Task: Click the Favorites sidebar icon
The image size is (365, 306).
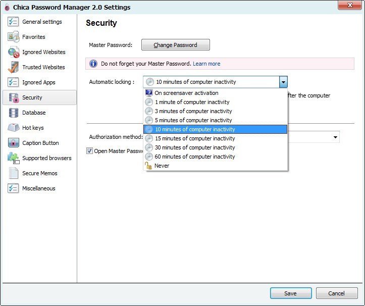Action: [13, 37]
